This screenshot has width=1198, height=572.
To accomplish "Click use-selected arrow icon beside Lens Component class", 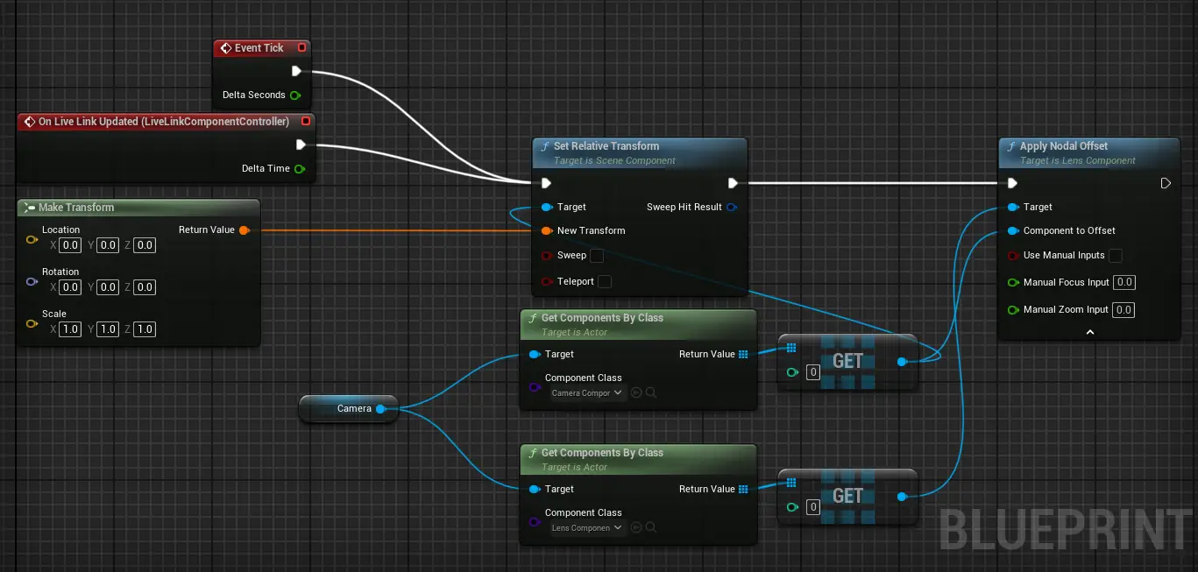I will point(636,528).
